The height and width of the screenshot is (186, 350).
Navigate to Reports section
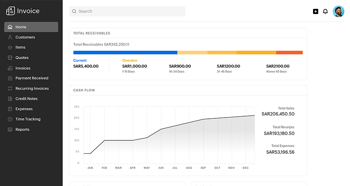pos(22,129)
